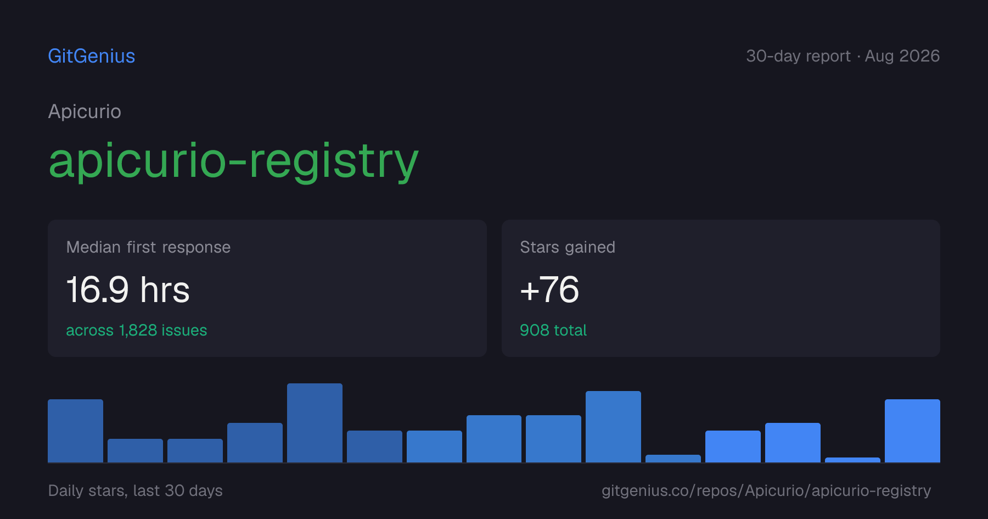The image size is (988, 519).
Task: Select the 30-day report date label
Action: pos(843,56)
